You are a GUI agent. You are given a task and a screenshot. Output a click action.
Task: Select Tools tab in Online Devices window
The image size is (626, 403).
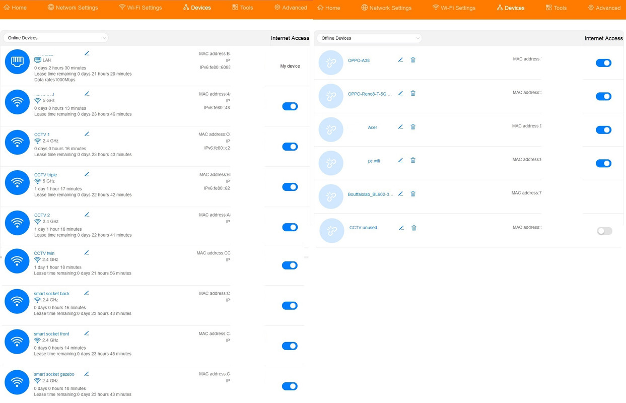[242, 8]
